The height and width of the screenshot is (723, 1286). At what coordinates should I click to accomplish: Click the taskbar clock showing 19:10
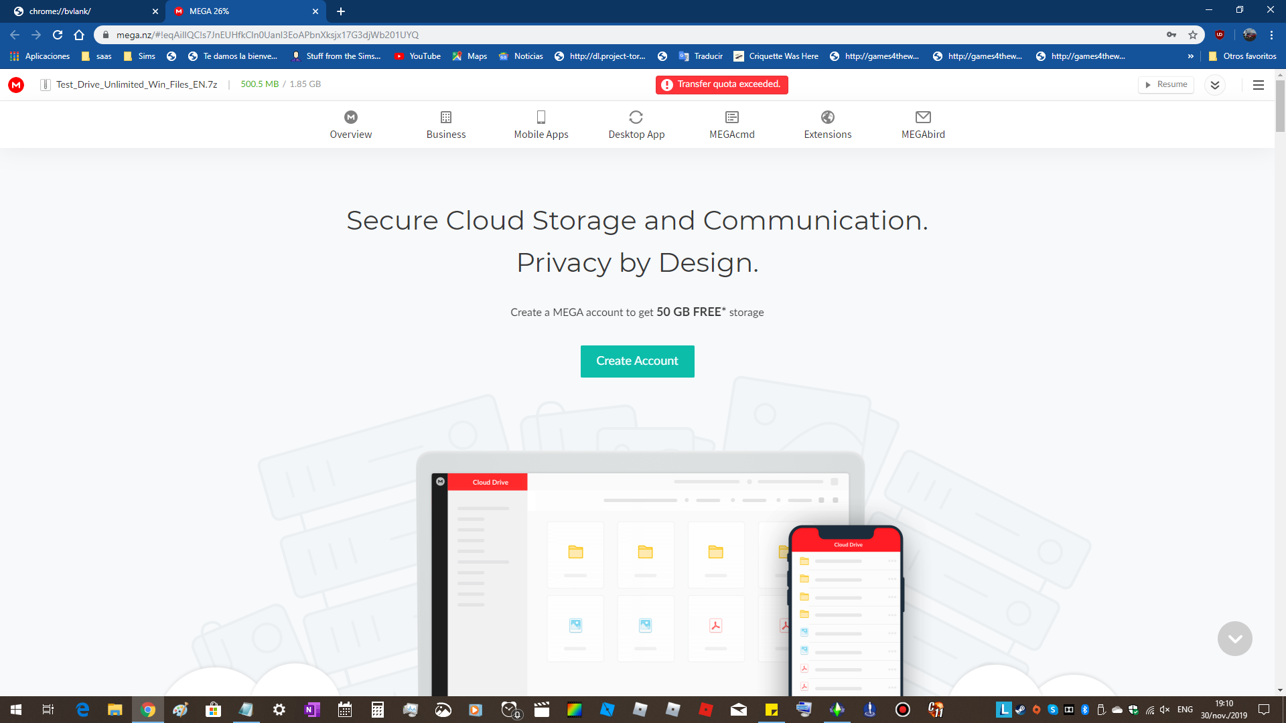point(1224,710)
